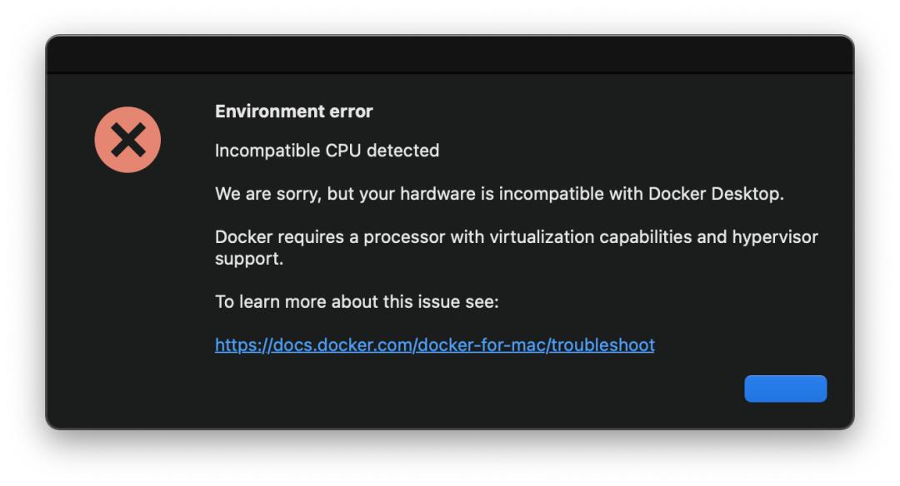Click the word "support." on the wrapped line
The width and height of the screenshot is (900, 486).
(249, 259)
